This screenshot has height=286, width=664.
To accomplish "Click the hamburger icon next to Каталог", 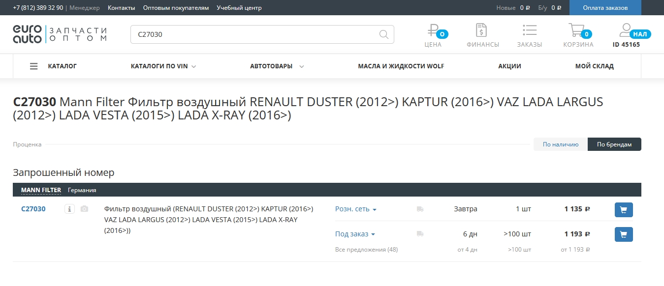I will 34,66.
